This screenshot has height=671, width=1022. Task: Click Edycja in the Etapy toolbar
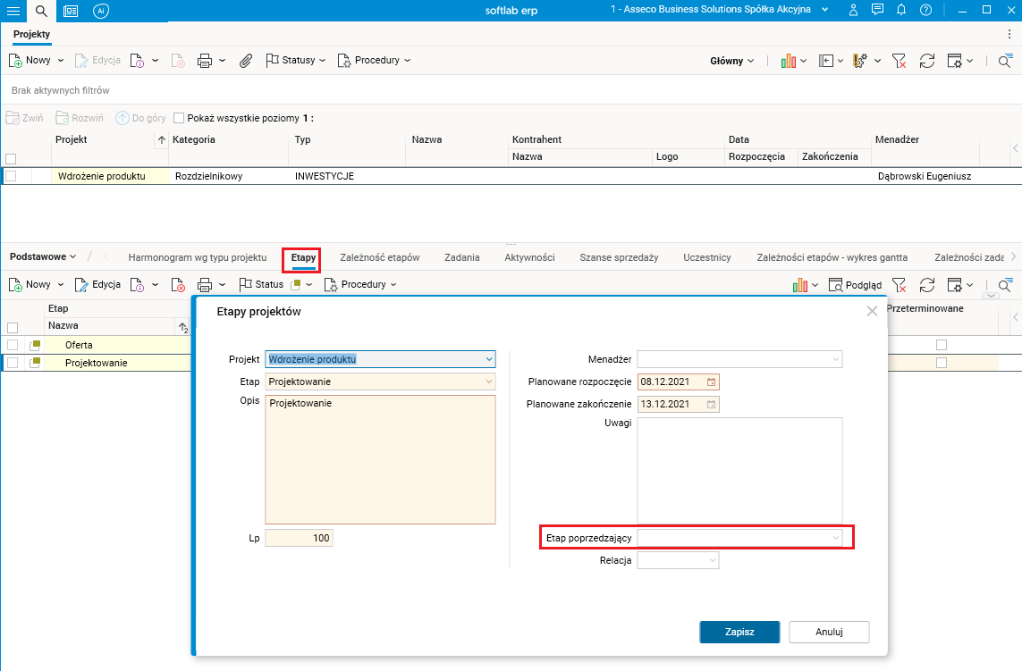pos(97,285)
